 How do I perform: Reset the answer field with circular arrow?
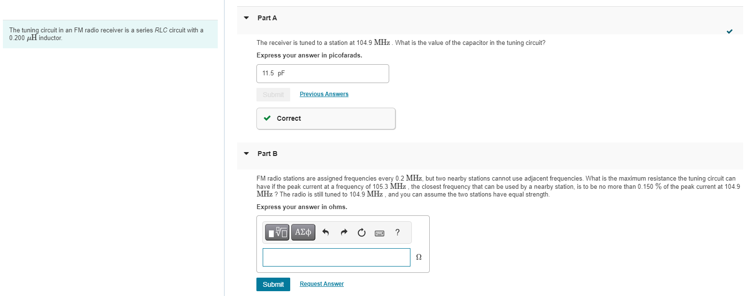tap(362, 233)
